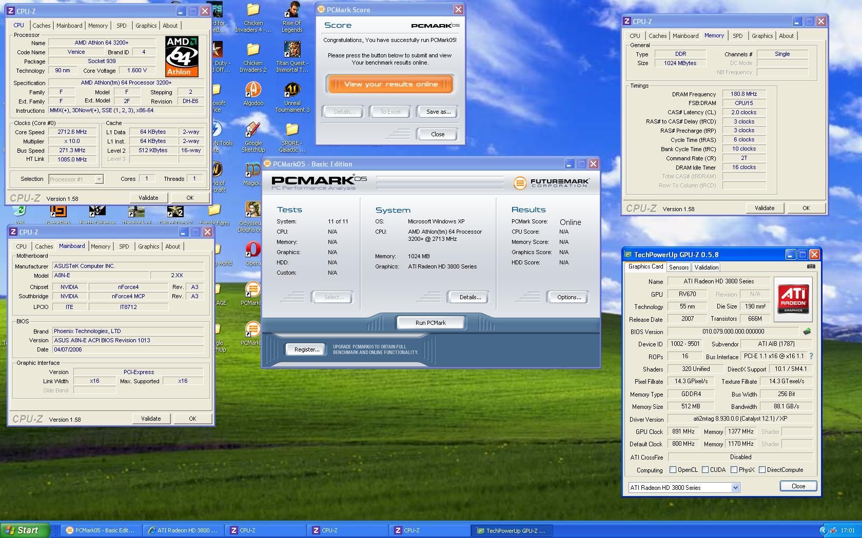Click the Core Speed 2712.6 MHz field
The width and height of the screenshot is (862, 538).
(72, 132)
